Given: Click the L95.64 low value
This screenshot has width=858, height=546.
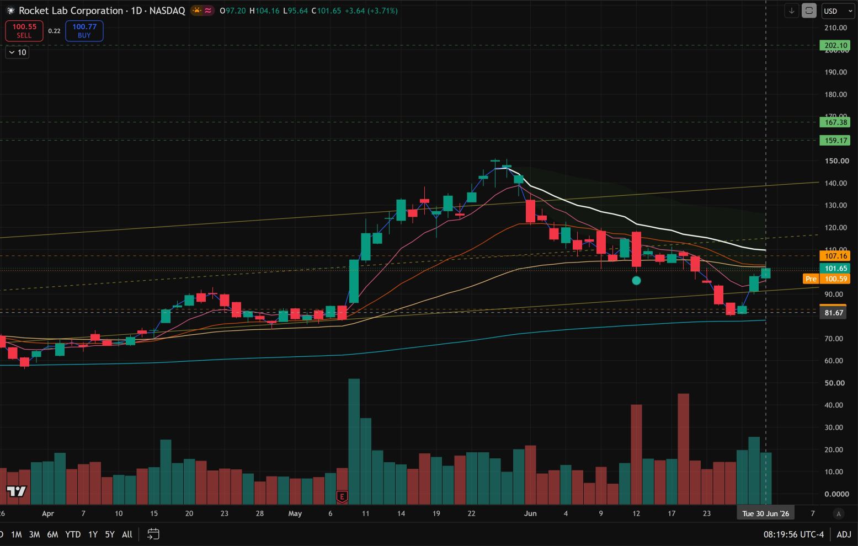Looking at the screenshot, I should (x=295, y=10).
